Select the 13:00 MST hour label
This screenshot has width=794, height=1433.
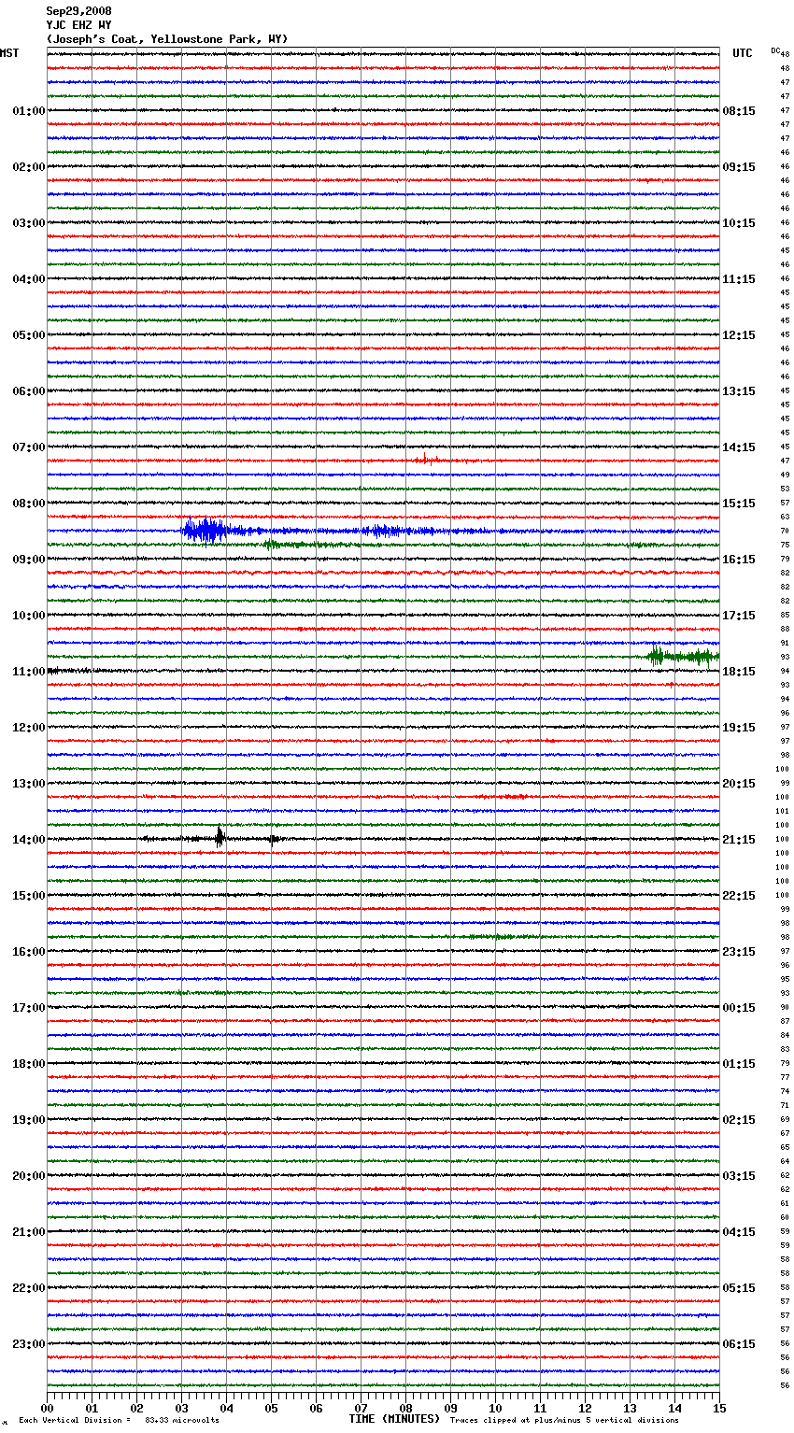(29, 784)
